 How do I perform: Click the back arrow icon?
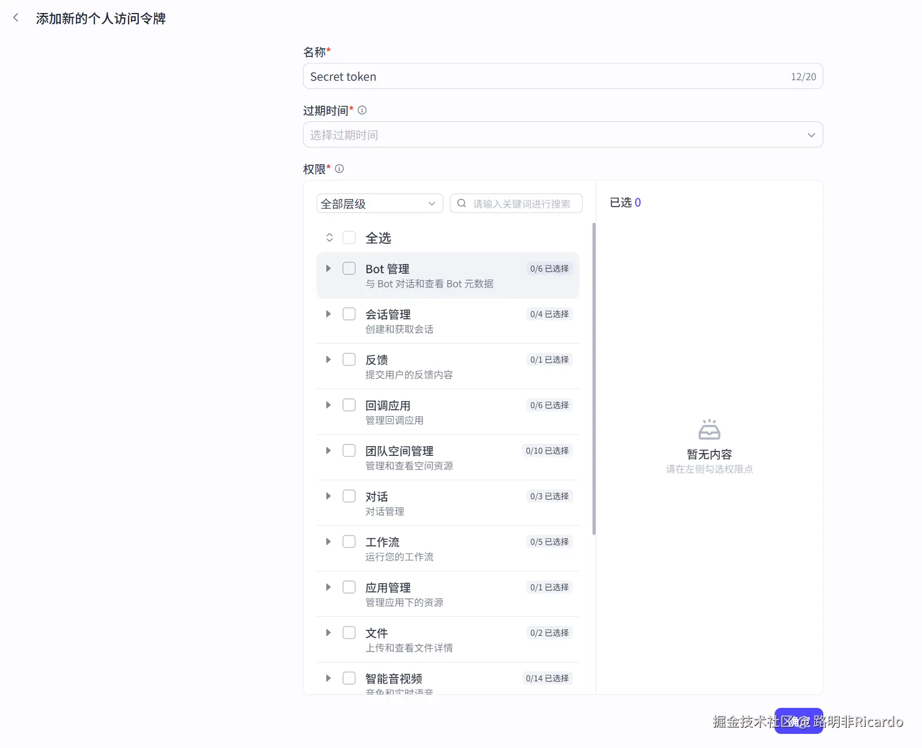(16, 18)
